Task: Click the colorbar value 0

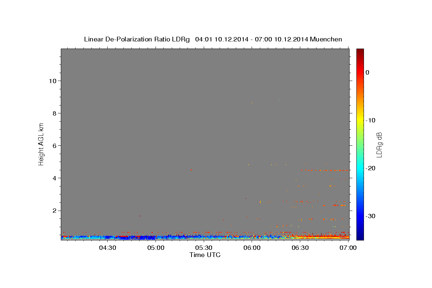Action: (368, 72)
